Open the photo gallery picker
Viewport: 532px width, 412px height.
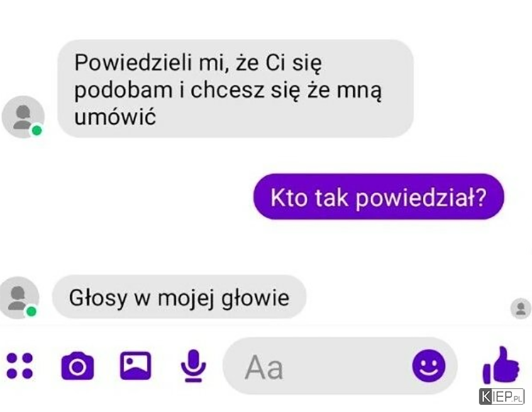[135, 366]
